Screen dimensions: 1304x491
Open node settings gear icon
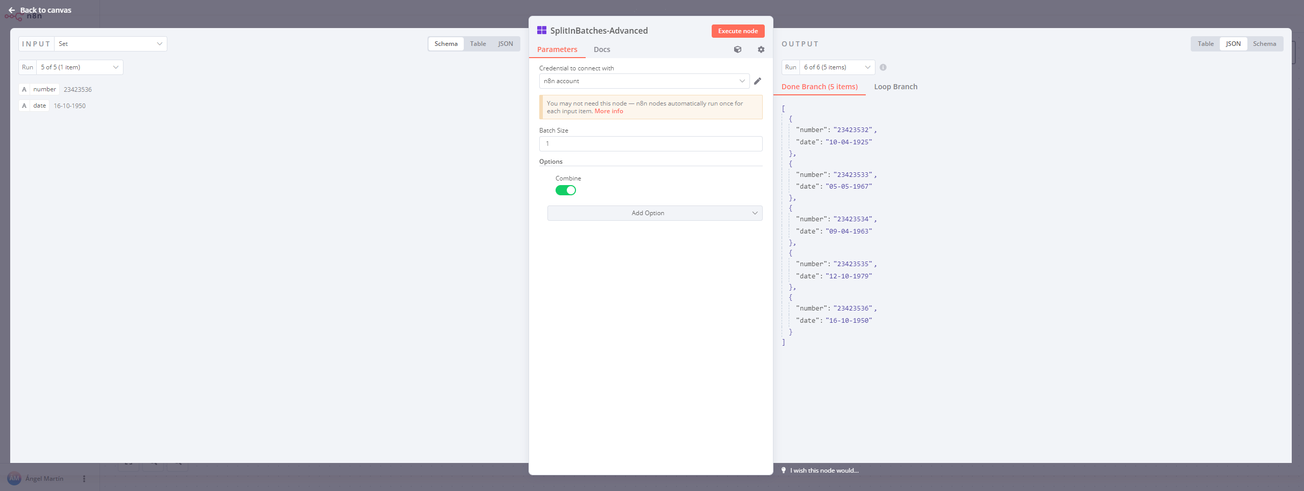pos(761,49)
